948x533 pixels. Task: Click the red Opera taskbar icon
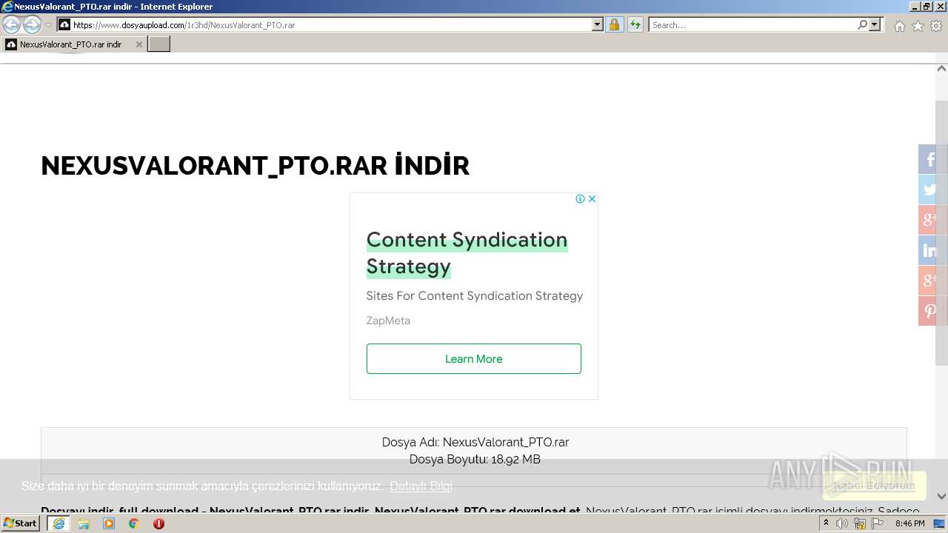(x=158, y=523)
